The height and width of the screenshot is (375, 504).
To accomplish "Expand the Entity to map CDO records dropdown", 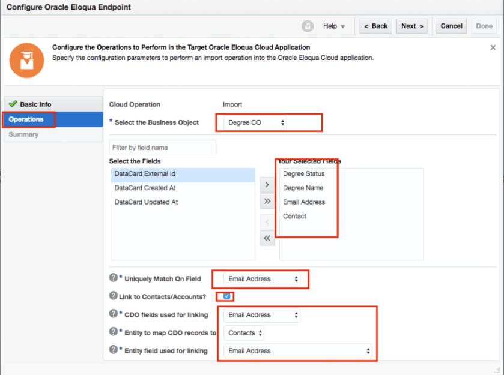I will [x=244, y=333].
